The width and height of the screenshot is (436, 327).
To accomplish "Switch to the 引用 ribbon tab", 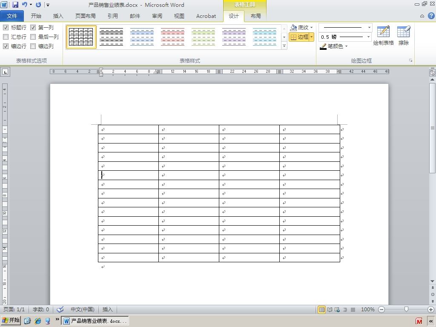I will click(112, 16).
